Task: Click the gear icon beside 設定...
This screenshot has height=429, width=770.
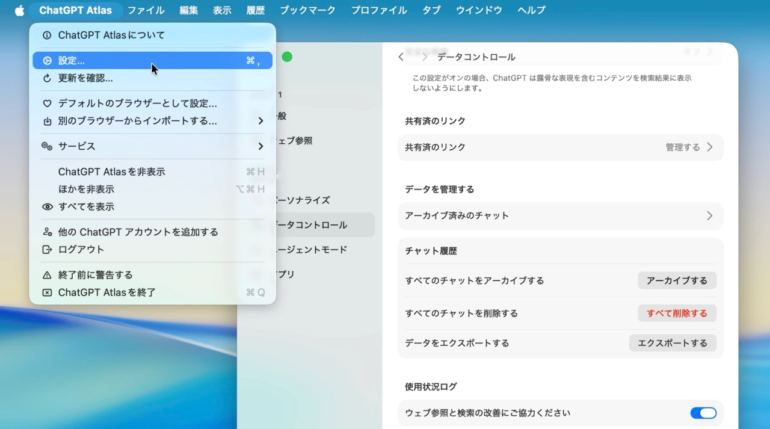Action: (x=47, y=61)
